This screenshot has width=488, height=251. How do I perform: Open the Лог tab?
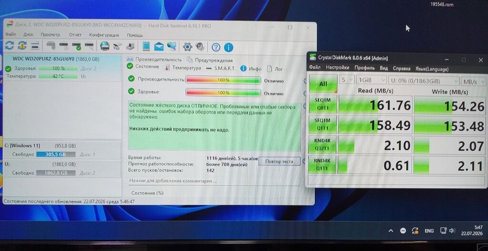(x=274, y=69)
